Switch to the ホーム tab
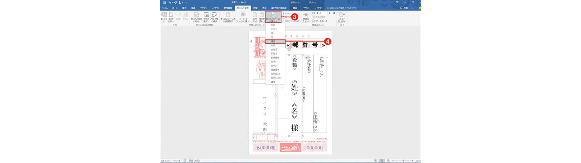This screenshot has width=581, height=163. [x=175, y=8]
